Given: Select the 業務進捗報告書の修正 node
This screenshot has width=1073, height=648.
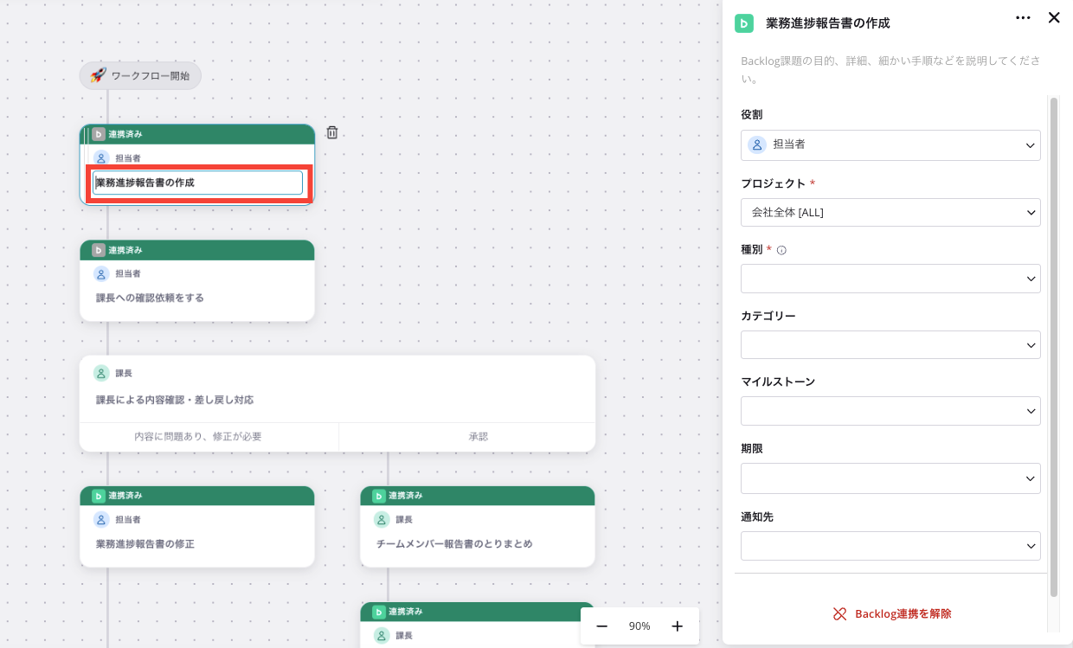Looking at the screenshot, I should click(197, 527).
